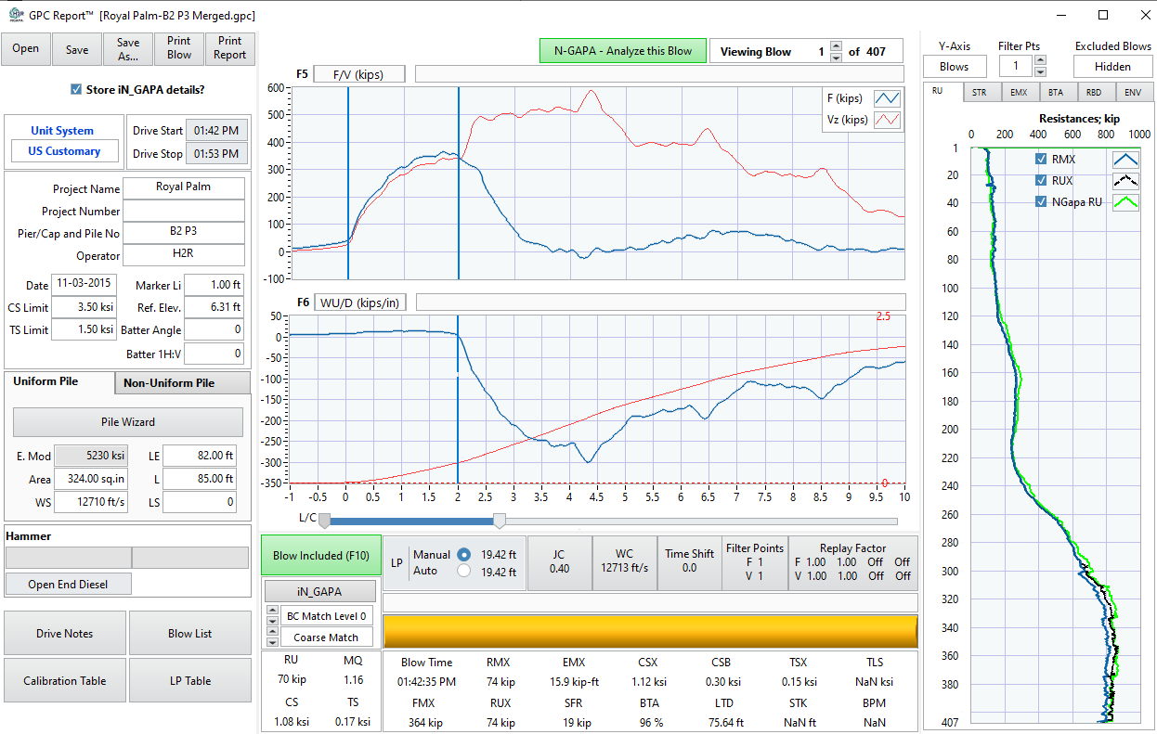
Task: Click the right L/C slider handle
Action: (x=500, y=522)
